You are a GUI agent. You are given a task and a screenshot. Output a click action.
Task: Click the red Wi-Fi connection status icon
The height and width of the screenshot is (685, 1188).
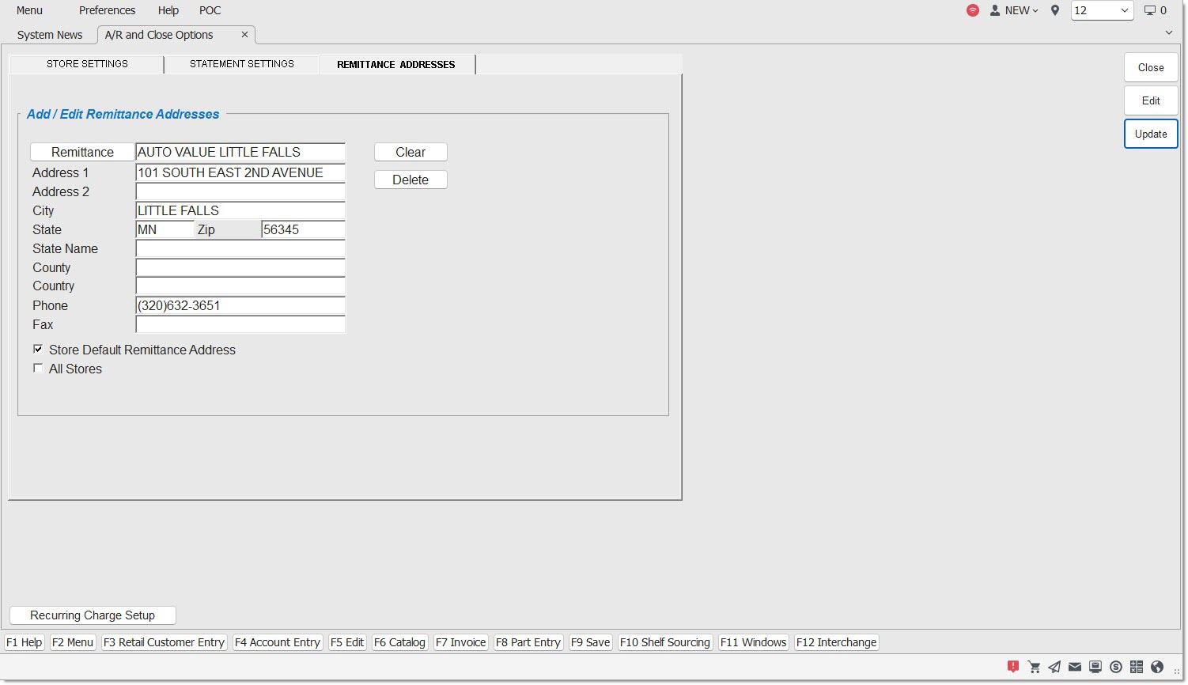point(973,10)
